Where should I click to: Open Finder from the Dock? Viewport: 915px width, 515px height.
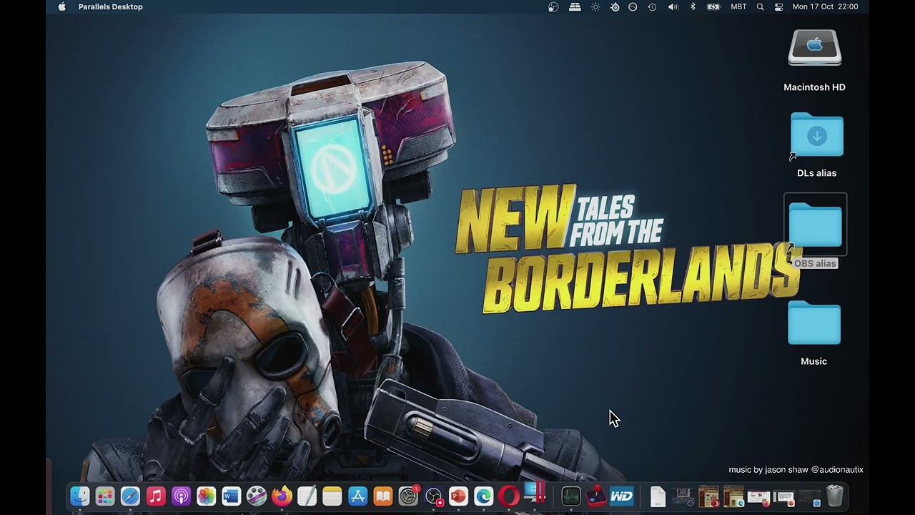pyautogui.click(x=79, y=496)
